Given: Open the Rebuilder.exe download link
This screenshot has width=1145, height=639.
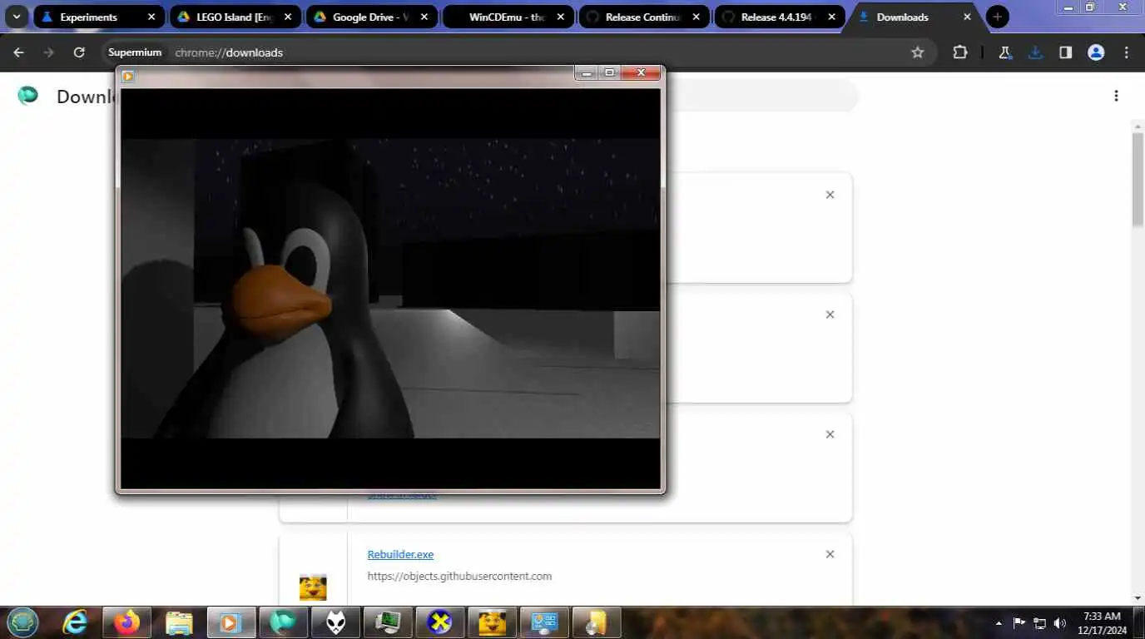Looking at the screenshot, I should pos(400,554).
